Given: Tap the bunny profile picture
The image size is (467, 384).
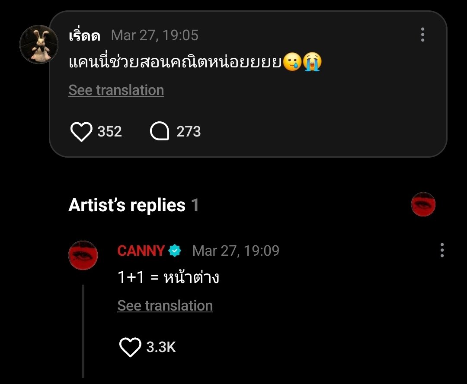Looking at the screenshot, I should pyautogui.click(x=39, y=44).
